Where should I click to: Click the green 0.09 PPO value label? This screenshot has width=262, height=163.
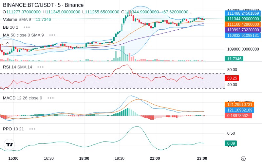coord(231,143)
